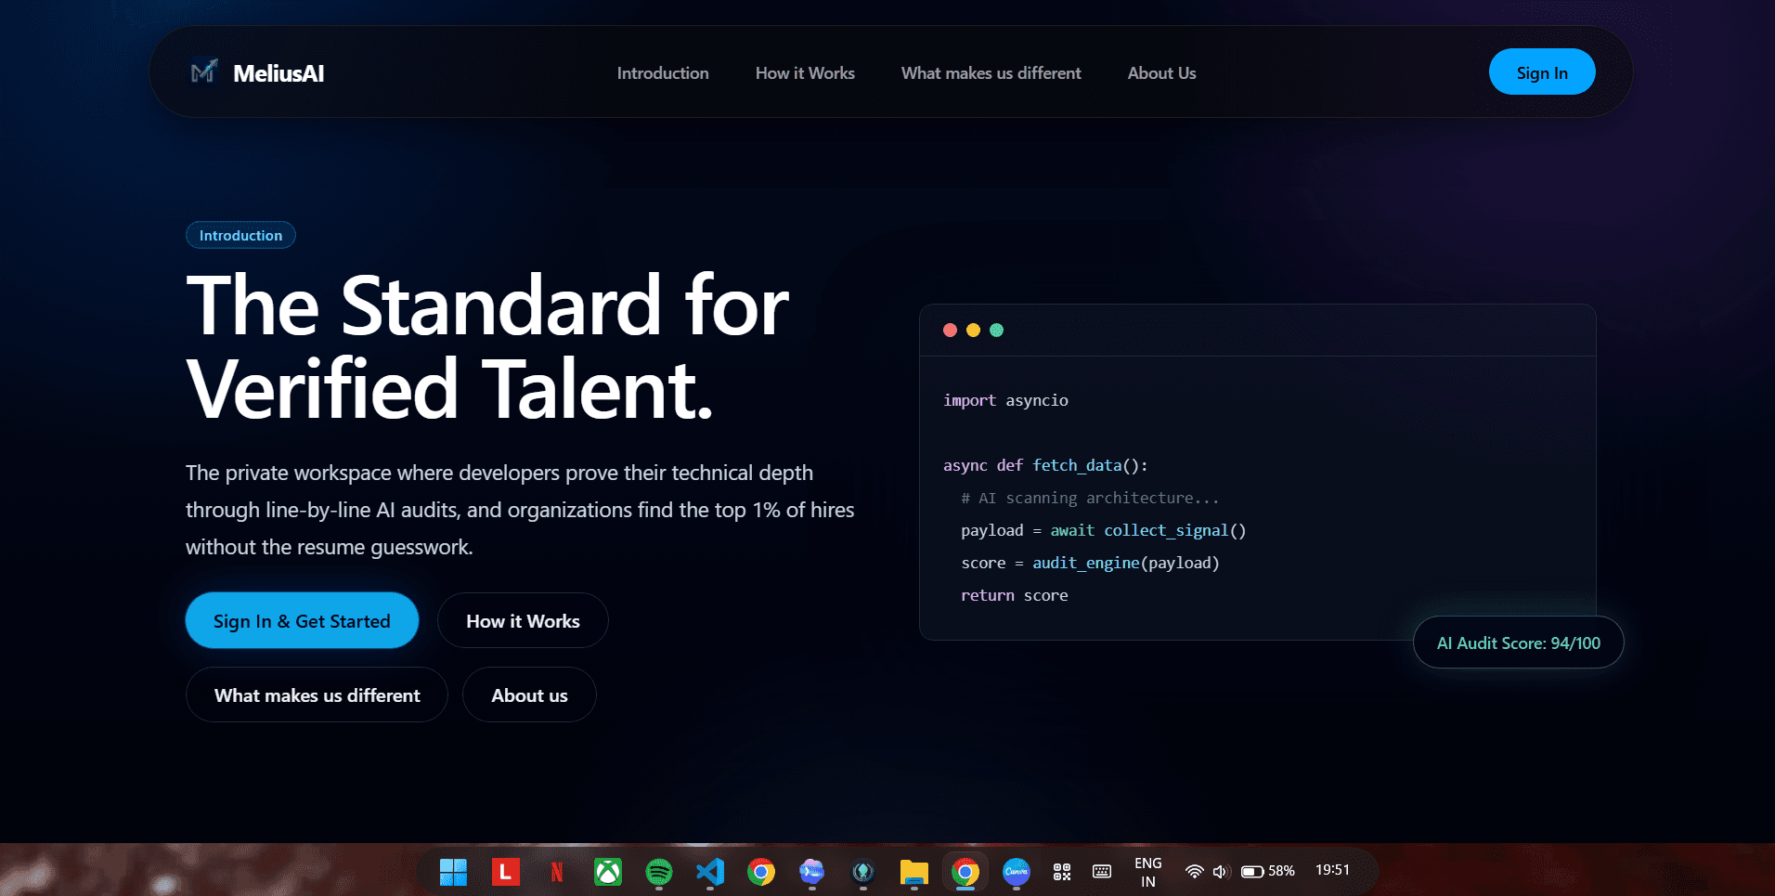
Task: Click the About us hero button
Action: point(529,695)
